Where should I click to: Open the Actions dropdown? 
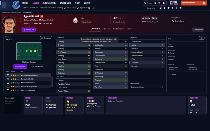tap(29, 30)
